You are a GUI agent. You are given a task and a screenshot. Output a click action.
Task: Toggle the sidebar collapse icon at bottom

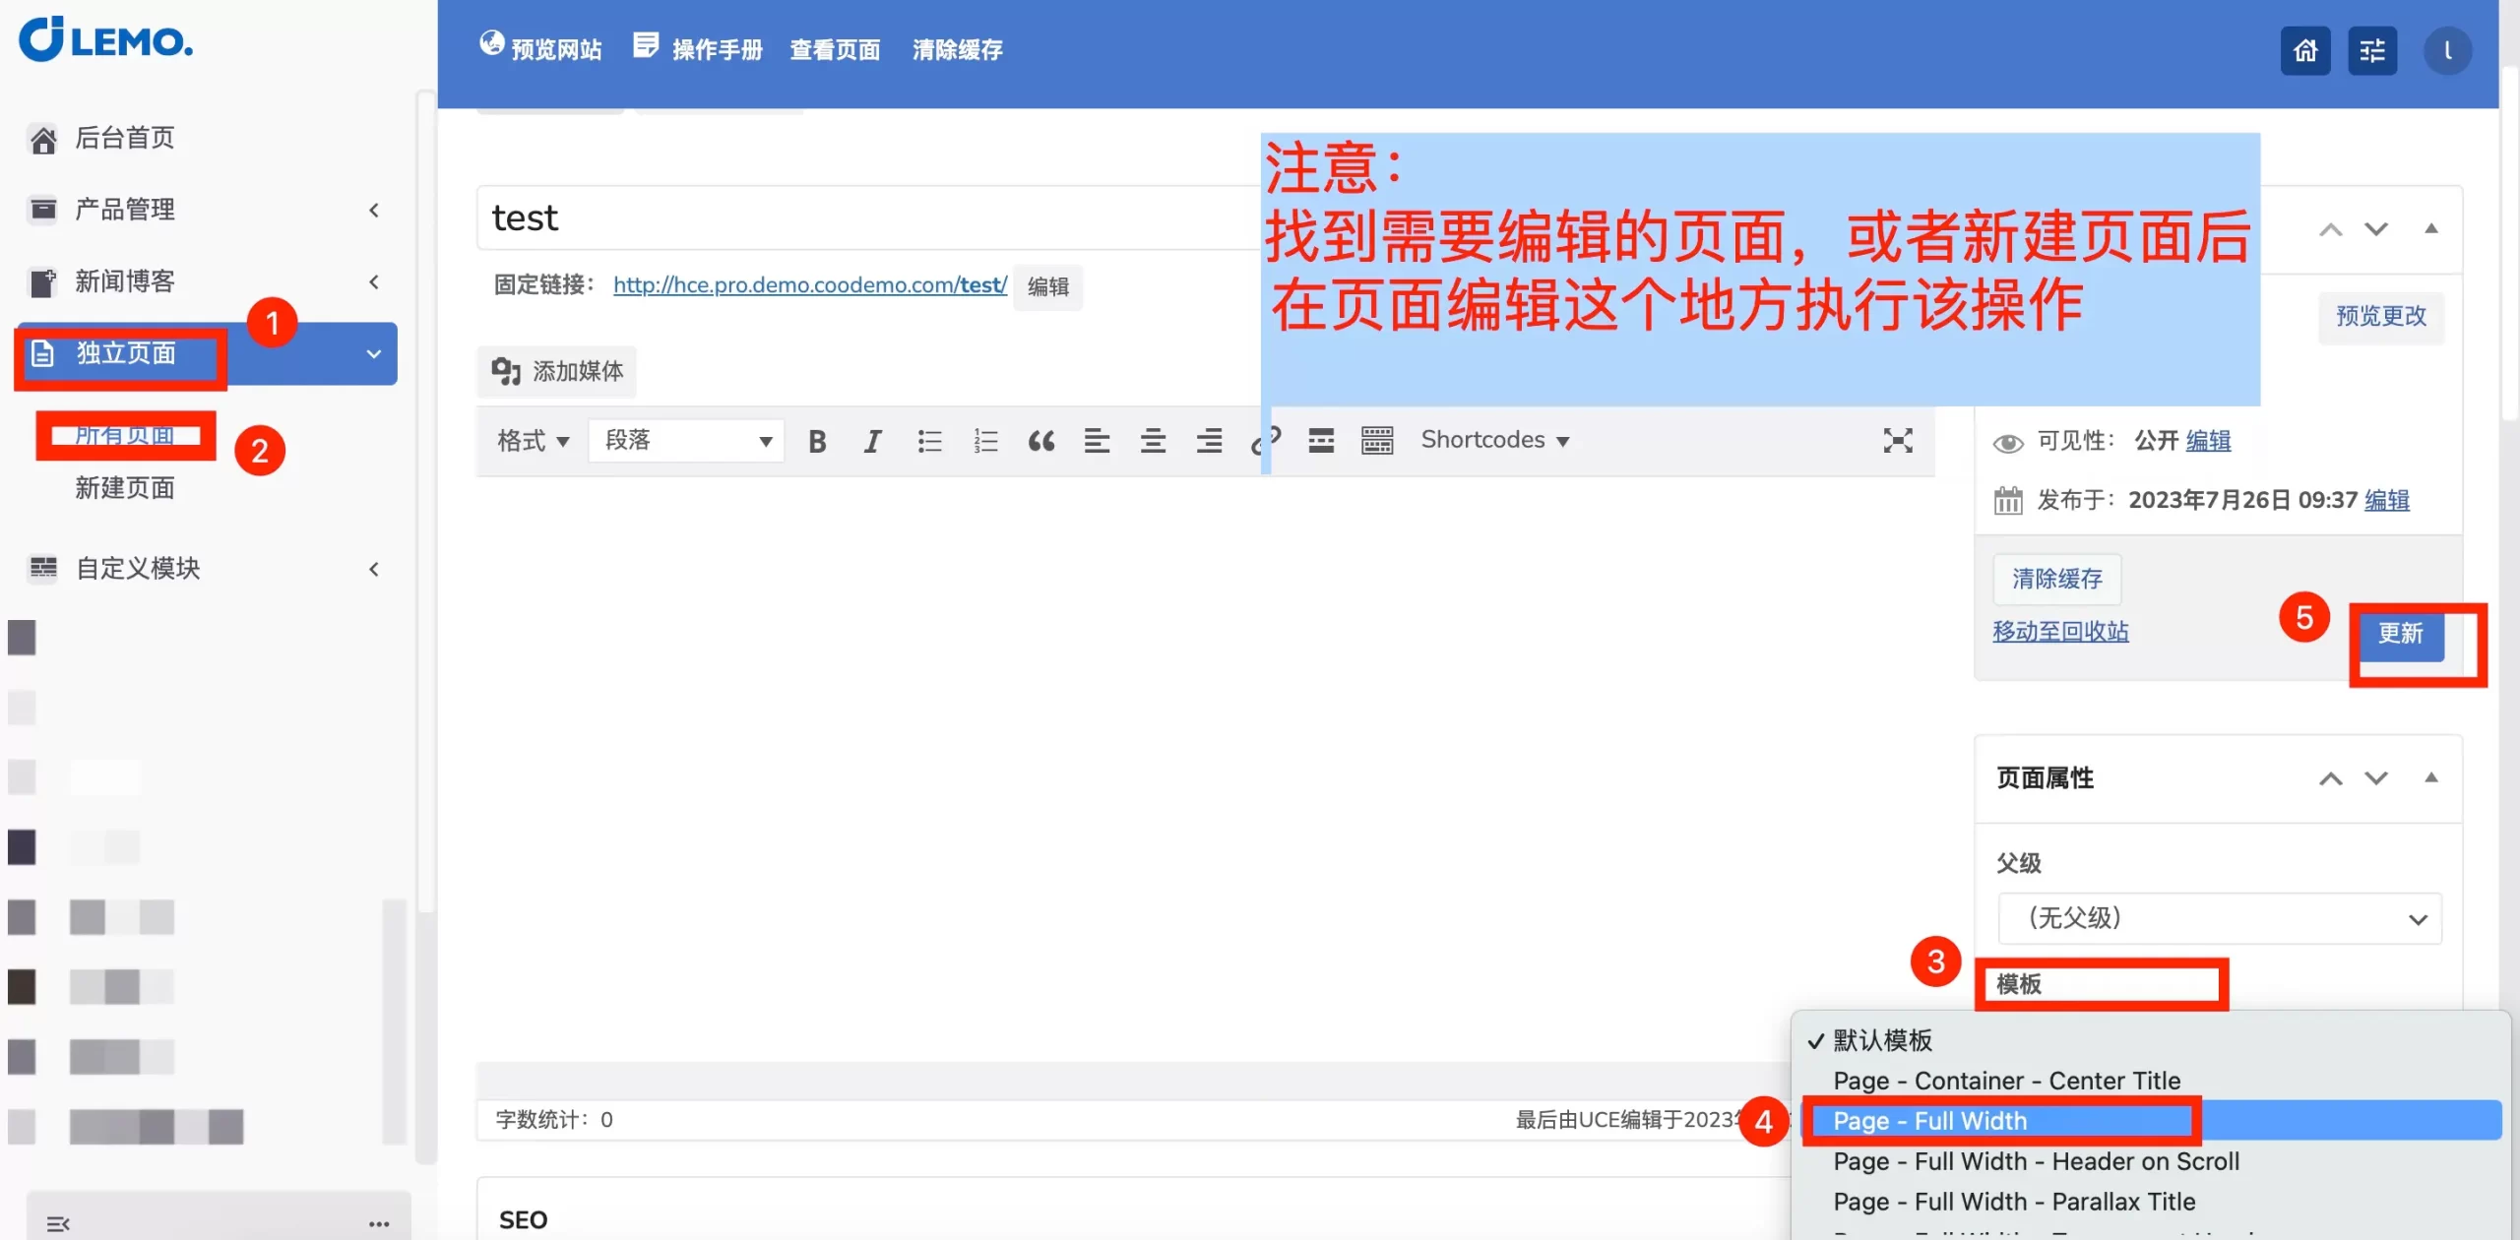58,1223
